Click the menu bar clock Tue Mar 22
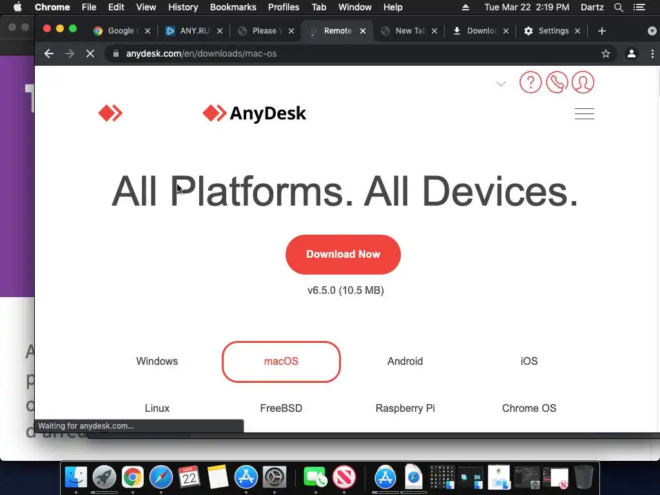Screen dimensions: 660x495 click(x=527, y=7)
